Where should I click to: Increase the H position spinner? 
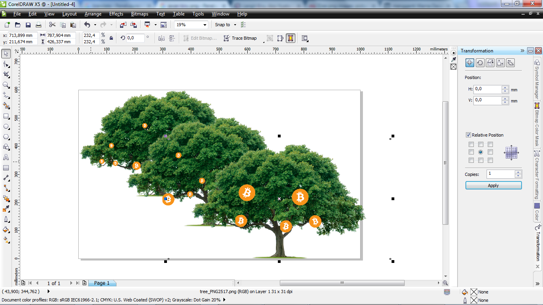505,87
